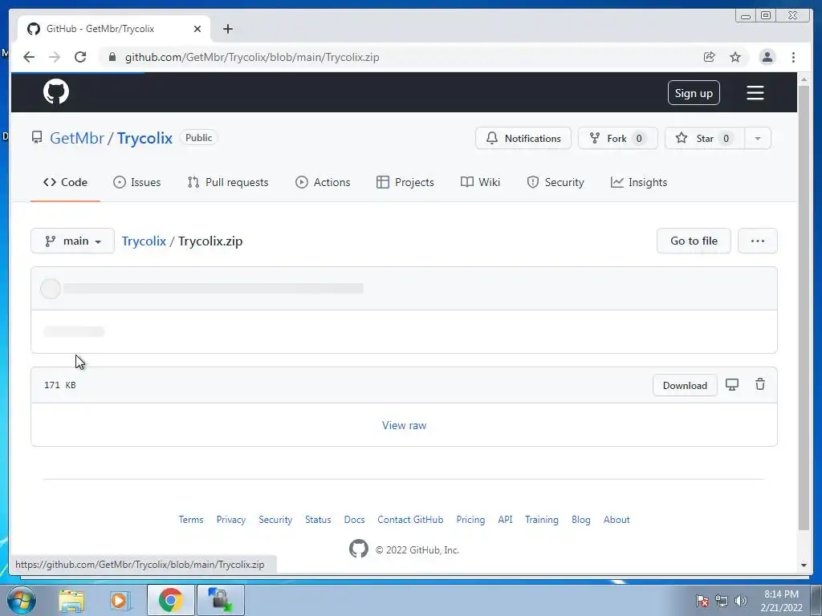The height and width of the screenshot is (616, 822).
Task: Fork the repository
Action: click(x=618, y=138)
